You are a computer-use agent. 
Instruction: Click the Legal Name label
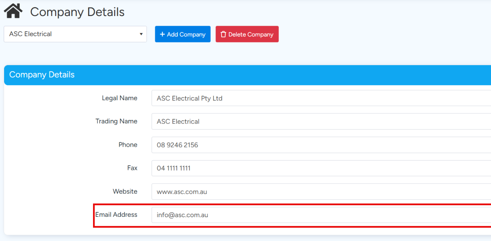pyautogui.click(x=119, y=98)
